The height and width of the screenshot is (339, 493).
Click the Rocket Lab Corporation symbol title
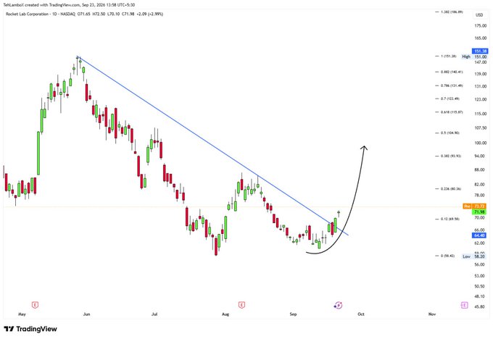[27, 14]
